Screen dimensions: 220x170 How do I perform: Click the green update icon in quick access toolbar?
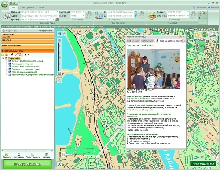point(15,3)
